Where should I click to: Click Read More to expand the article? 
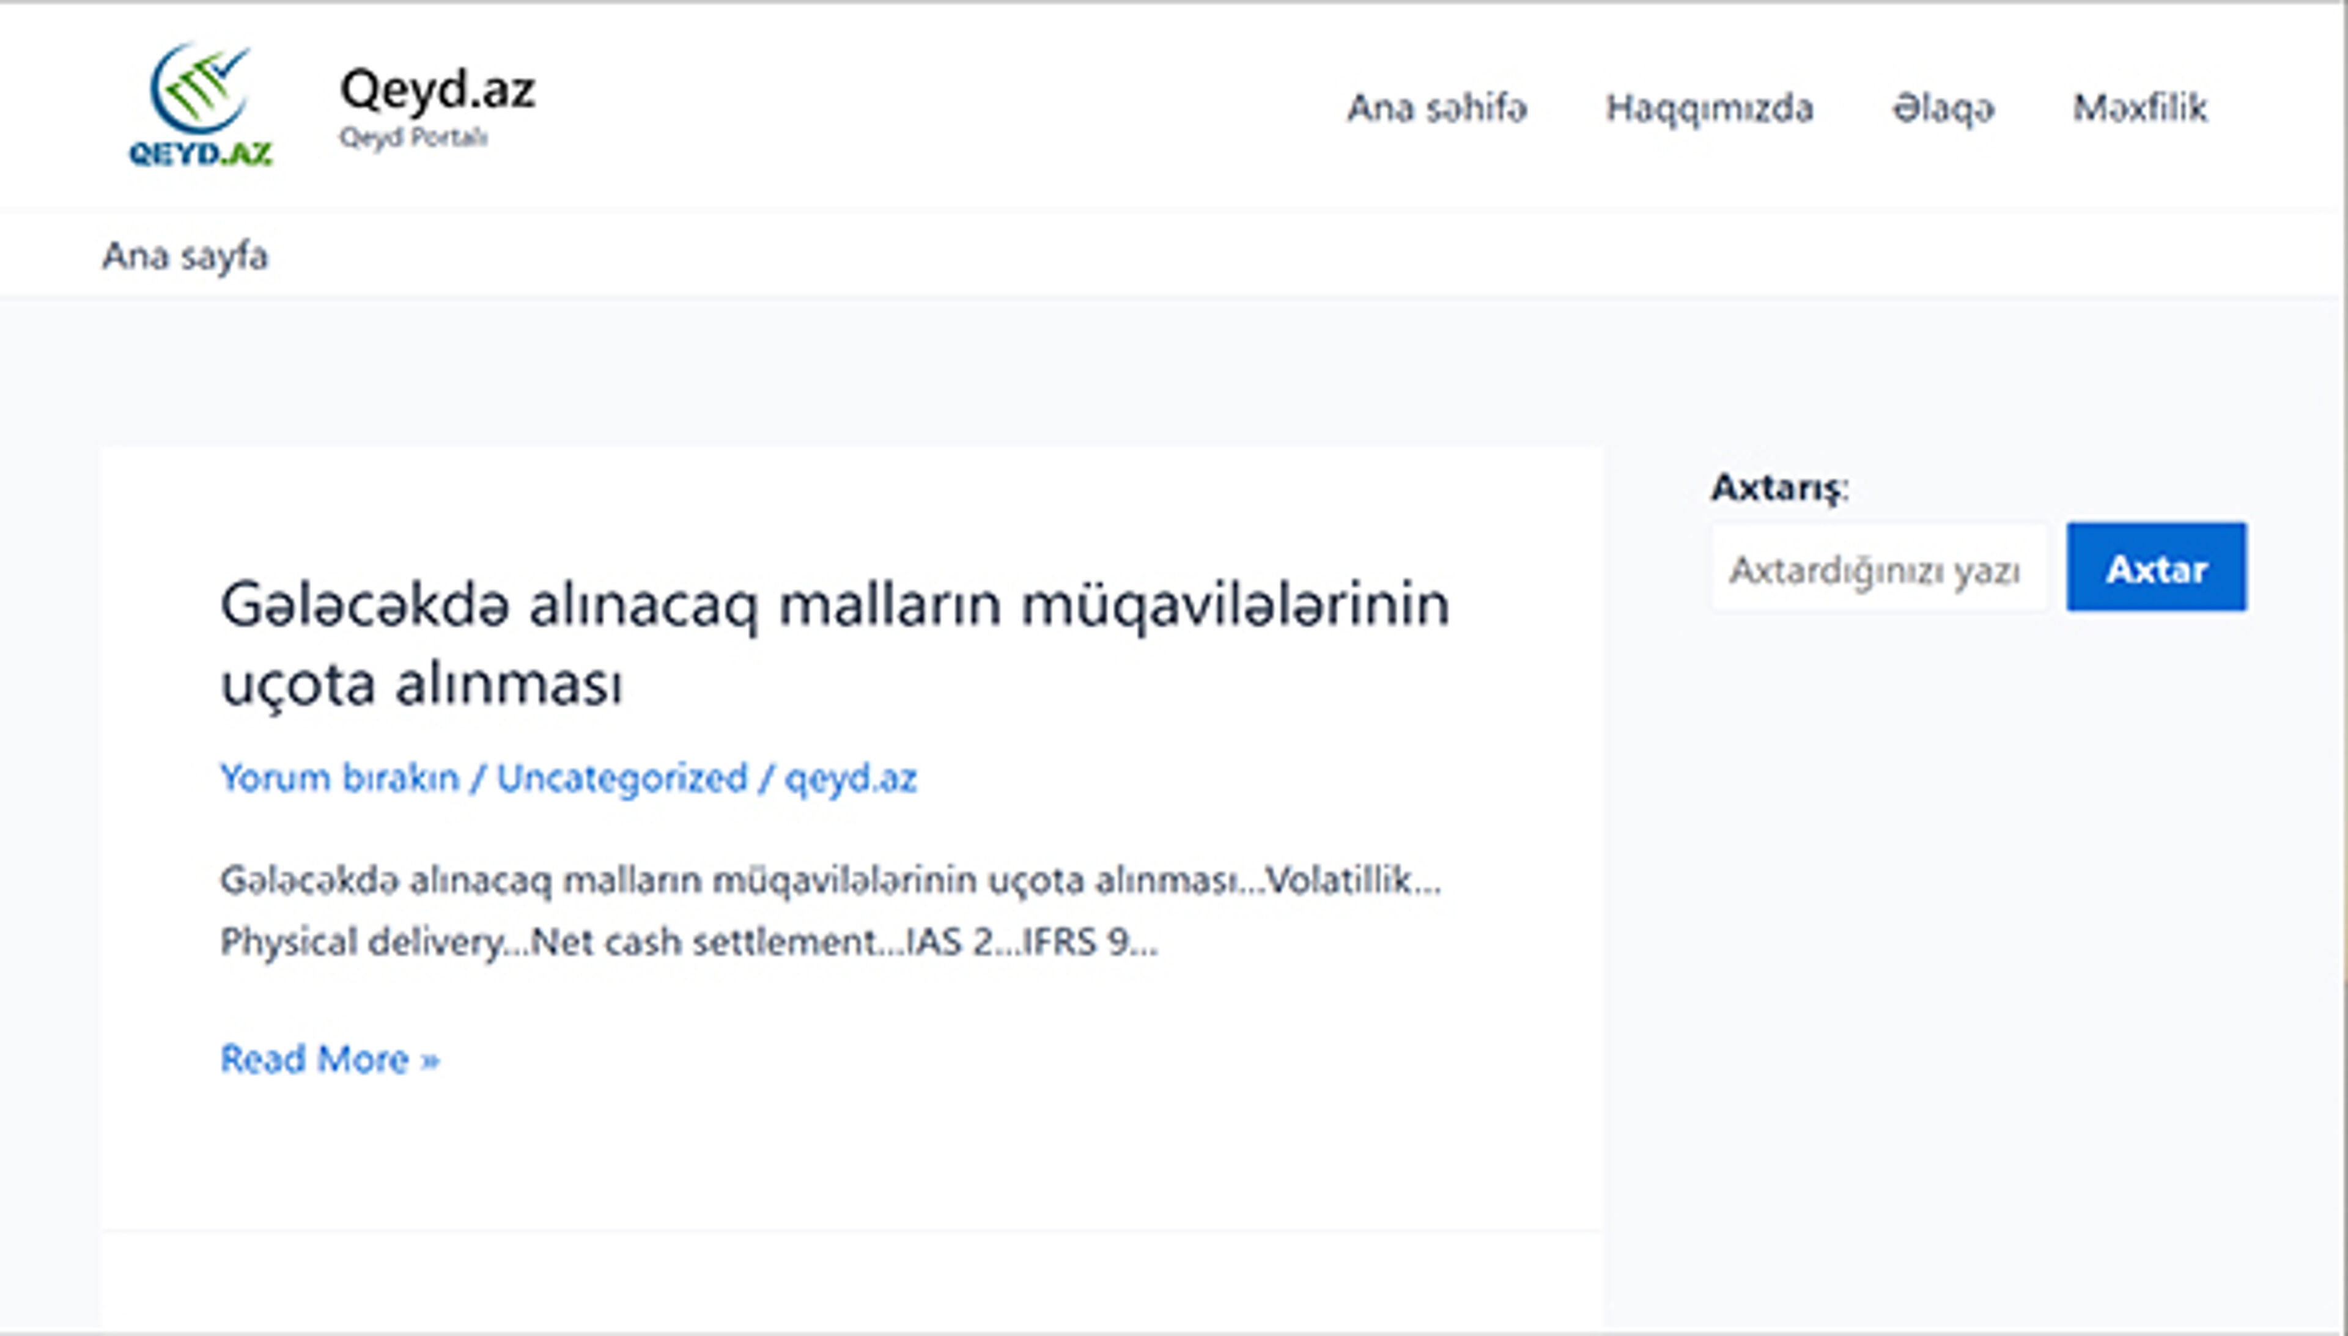[312, 1058]
